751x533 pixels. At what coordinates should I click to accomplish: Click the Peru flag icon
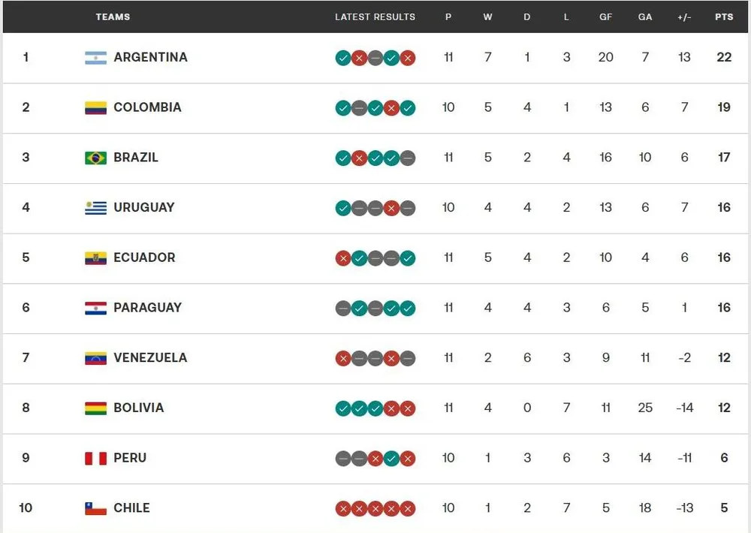click(96, 458)
